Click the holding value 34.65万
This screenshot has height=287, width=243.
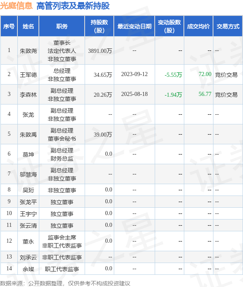click(x=103, y=75)
